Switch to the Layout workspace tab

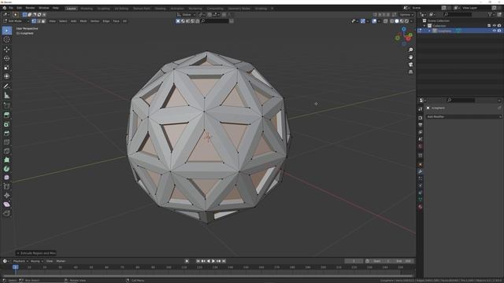pyautogui.click(x=71, y=9)
